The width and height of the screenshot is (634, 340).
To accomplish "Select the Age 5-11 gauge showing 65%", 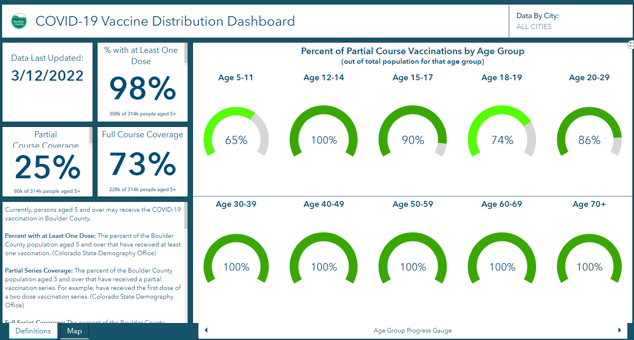I will tap(236, 132).
